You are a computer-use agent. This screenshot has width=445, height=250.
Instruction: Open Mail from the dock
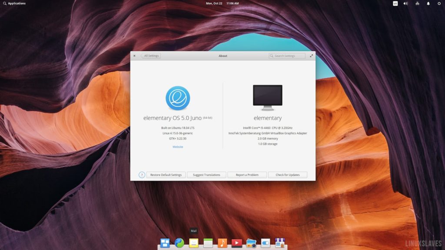tap(194, 242)
